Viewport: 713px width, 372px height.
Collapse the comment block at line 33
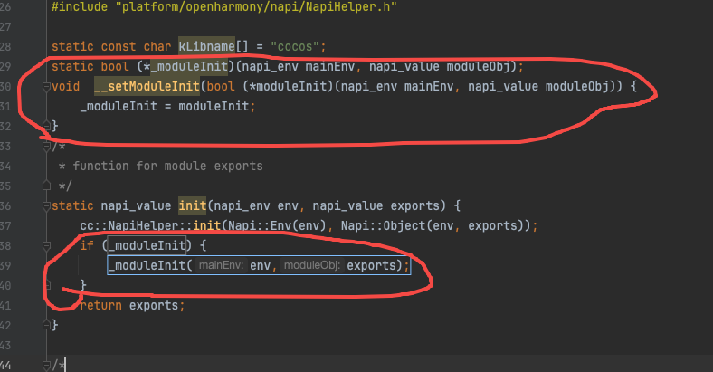click(x=45, y=146)
